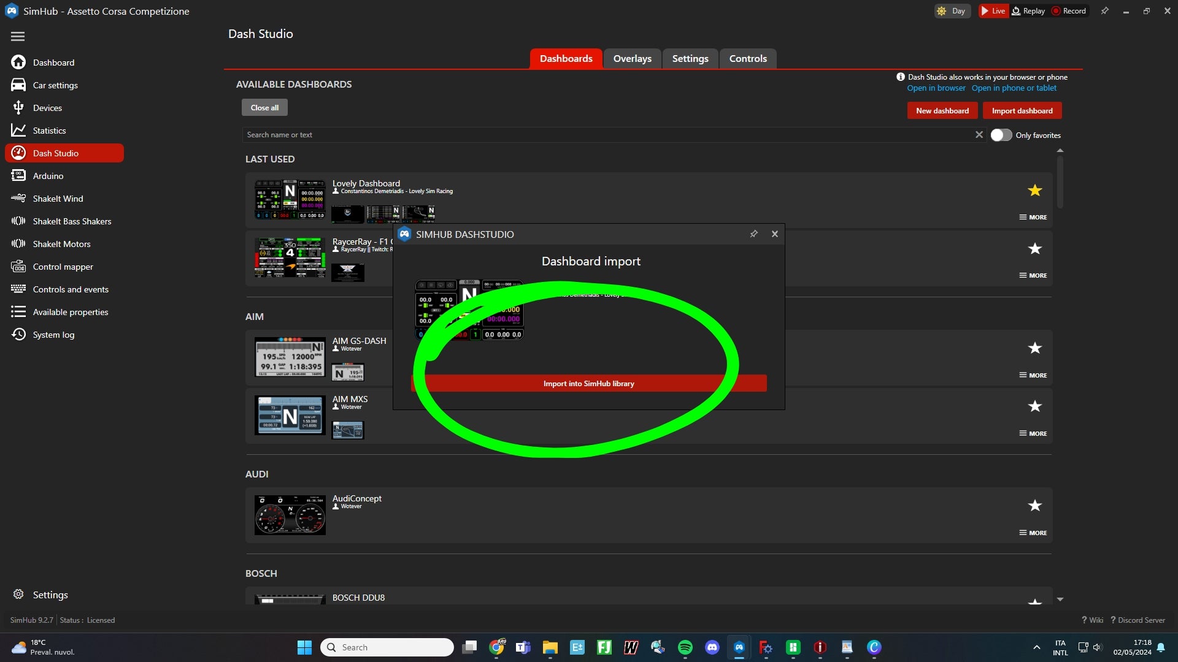Favorite the AIM GS-DASH dashboard
The image size is (1178, 662).
tap(1035, 348)
